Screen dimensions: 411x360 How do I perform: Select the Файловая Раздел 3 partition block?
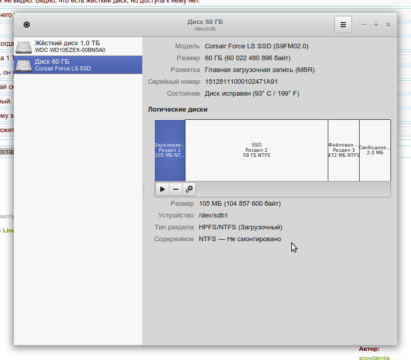344,150
